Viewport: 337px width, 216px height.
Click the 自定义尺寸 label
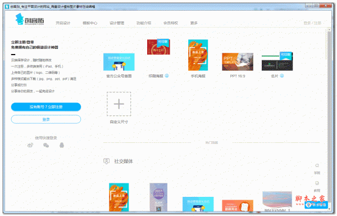point(119,122)
